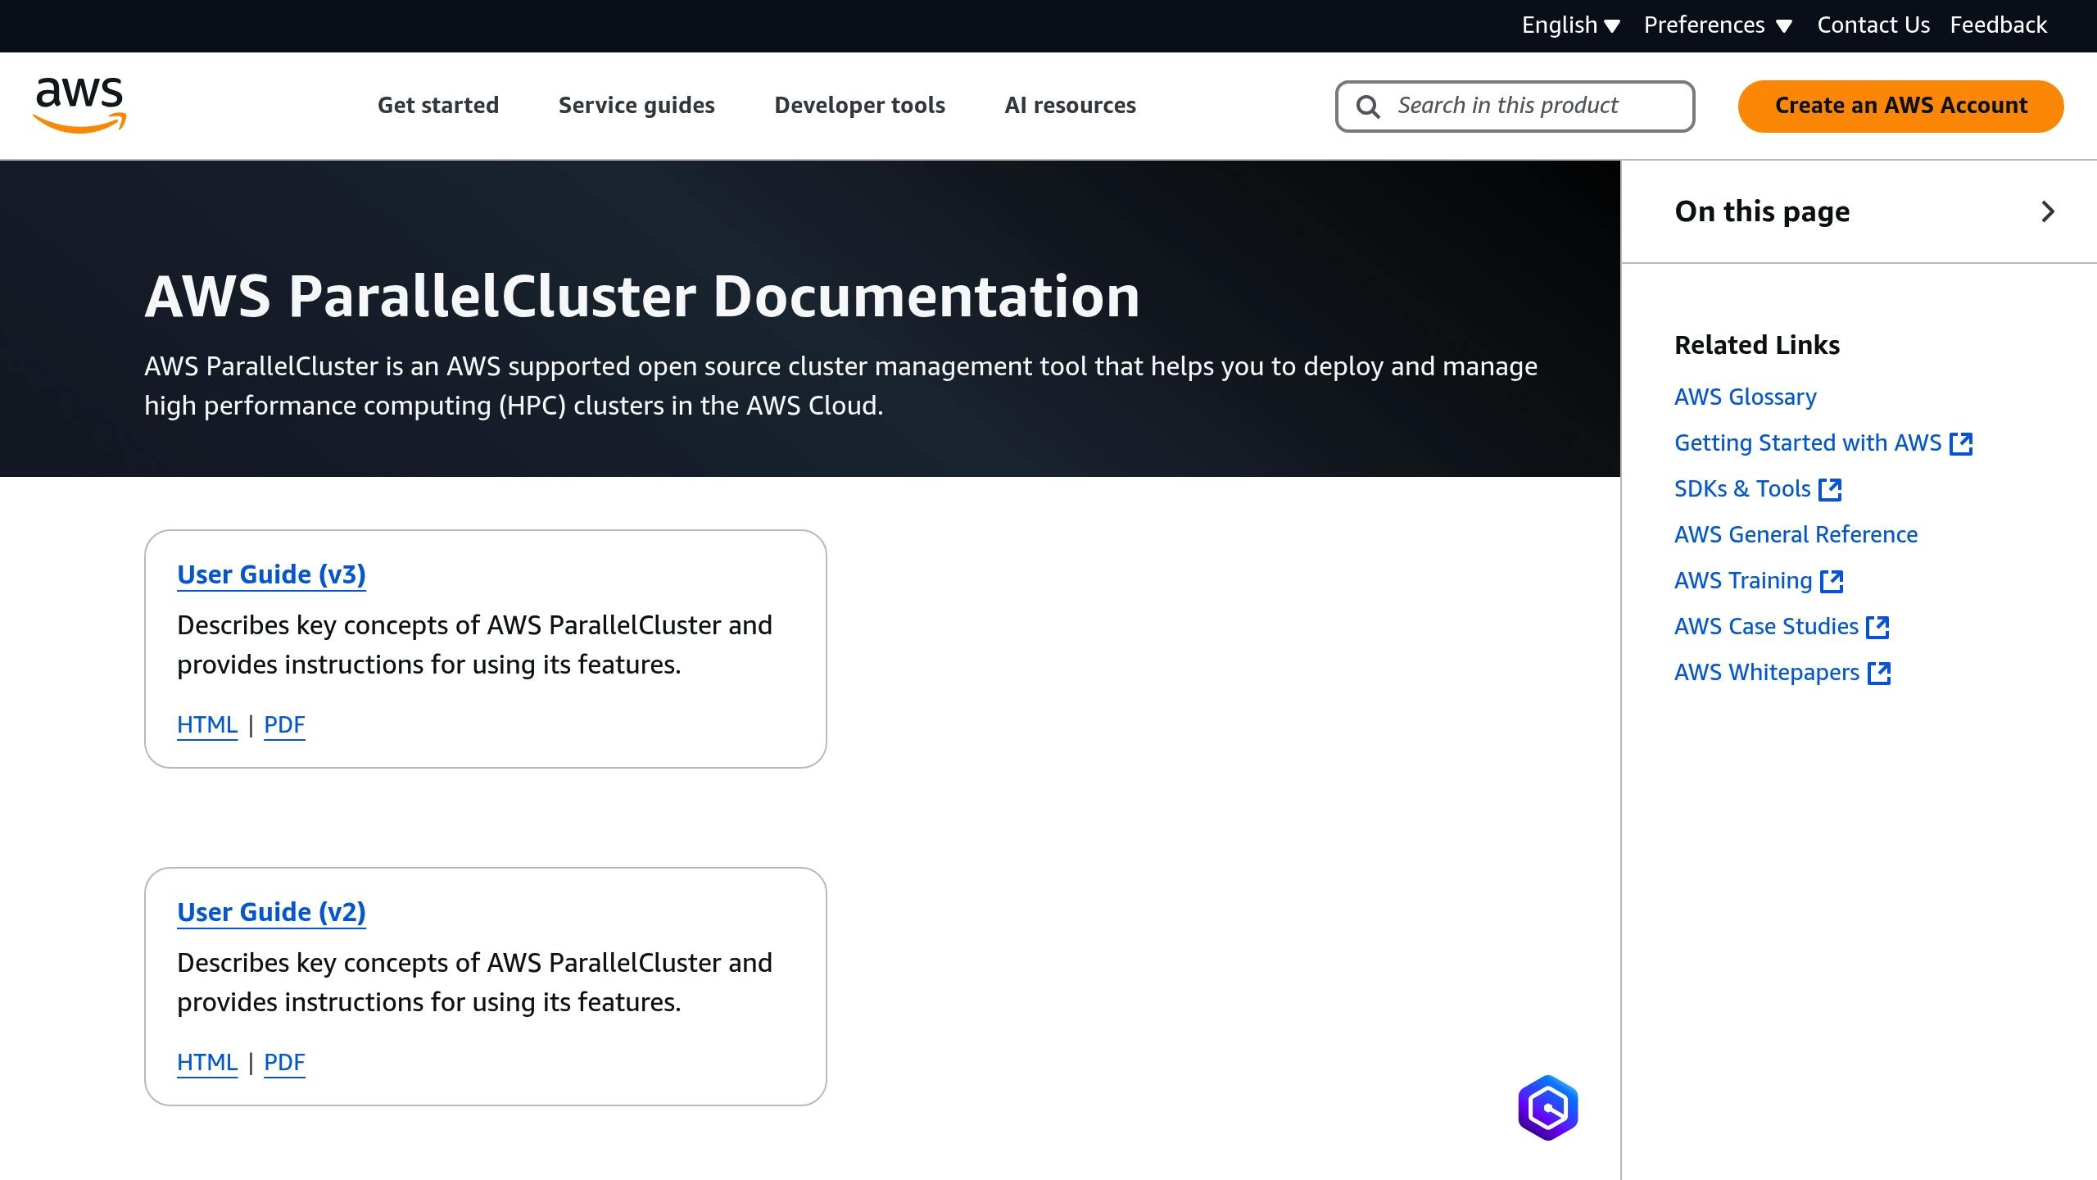This screenshot has width=2097, height=1180.
Task: Click external link icon beside AWS Whitepapers
Action: [x=1879, y=673]
